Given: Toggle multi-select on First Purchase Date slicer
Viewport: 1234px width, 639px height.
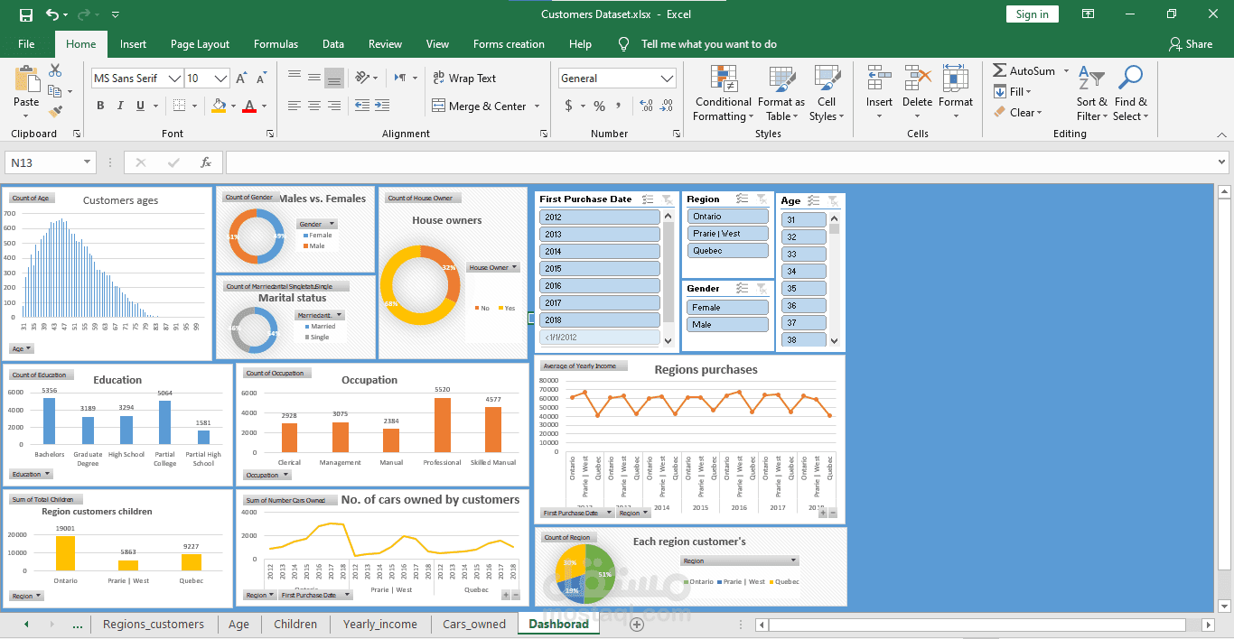Looking at the screenshot, I should 648,199.
